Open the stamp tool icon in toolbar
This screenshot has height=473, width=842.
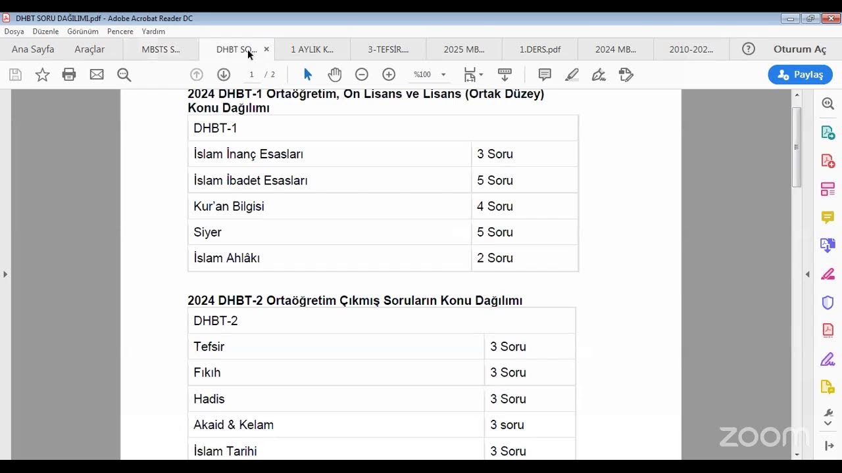coord(626,75)
